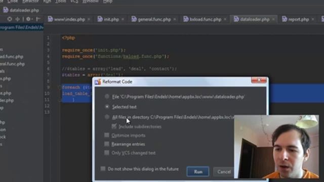Choose the Selected text radio button
Image resolution: width=324 pixels, height=182 pixels.
click(x=107, y=107)
